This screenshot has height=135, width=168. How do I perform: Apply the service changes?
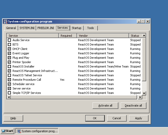[139, 118]
